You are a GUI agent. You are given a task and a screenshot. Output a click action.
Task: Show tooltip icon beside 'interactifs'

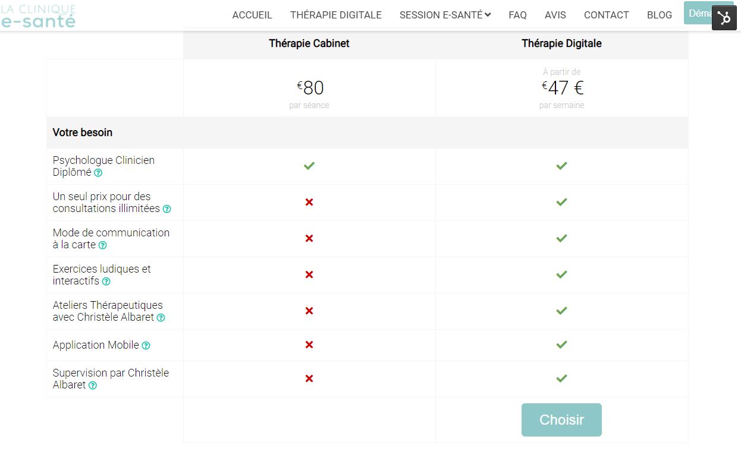(x=106, y=282)
